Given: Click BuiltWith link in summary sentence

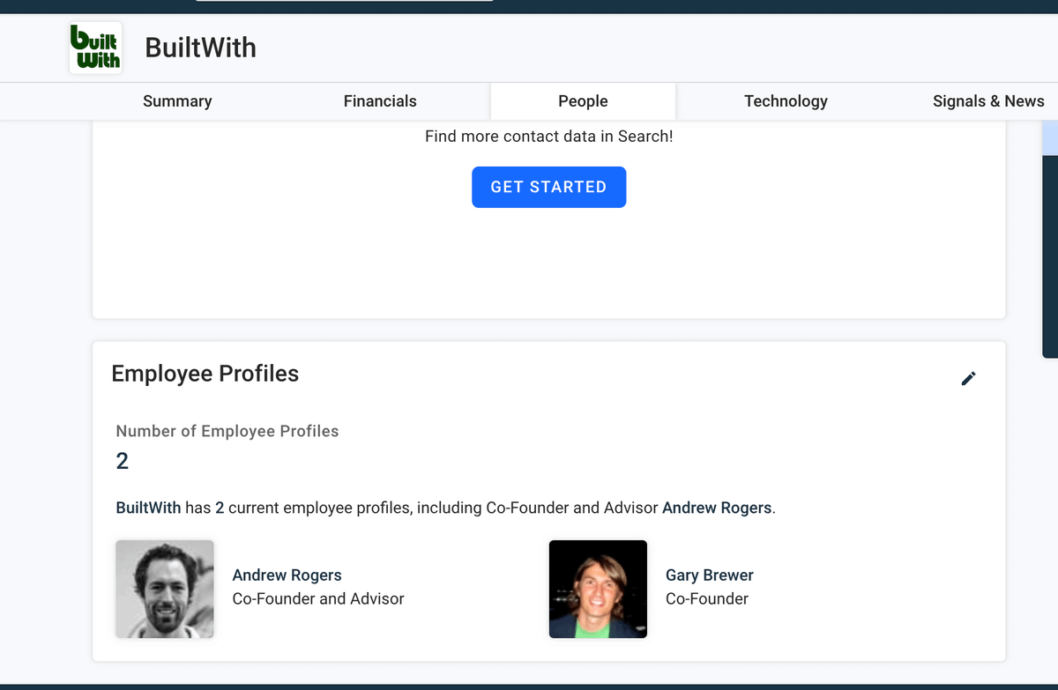Looking at the screenshot, I should [148, 508].
